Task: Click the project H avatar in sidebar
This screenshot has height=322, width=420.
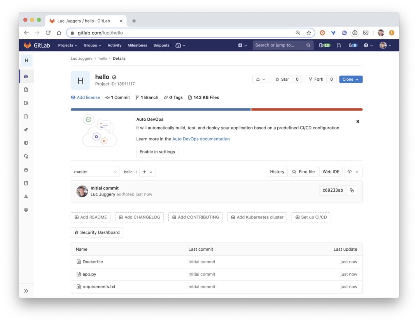Action: (x=26, y=61)
